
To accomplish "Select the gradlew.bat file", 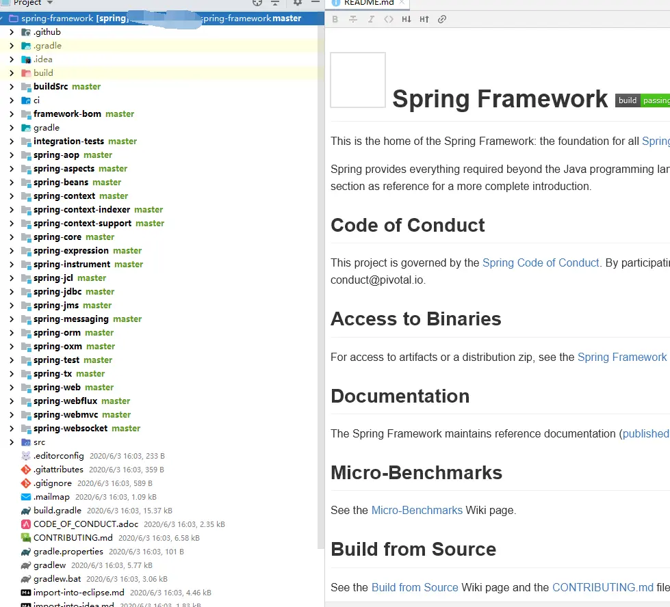I will pos(57,579).
